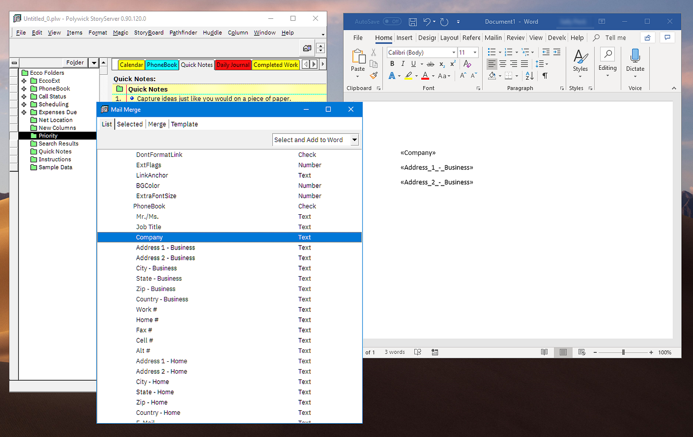Click the zoom slider in Word
693x437 pixels.
(x=623, y=352)
